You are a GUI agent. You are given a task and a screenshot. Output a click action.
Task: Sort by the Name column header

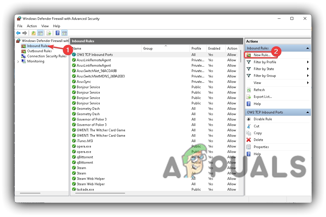[106, 48]
